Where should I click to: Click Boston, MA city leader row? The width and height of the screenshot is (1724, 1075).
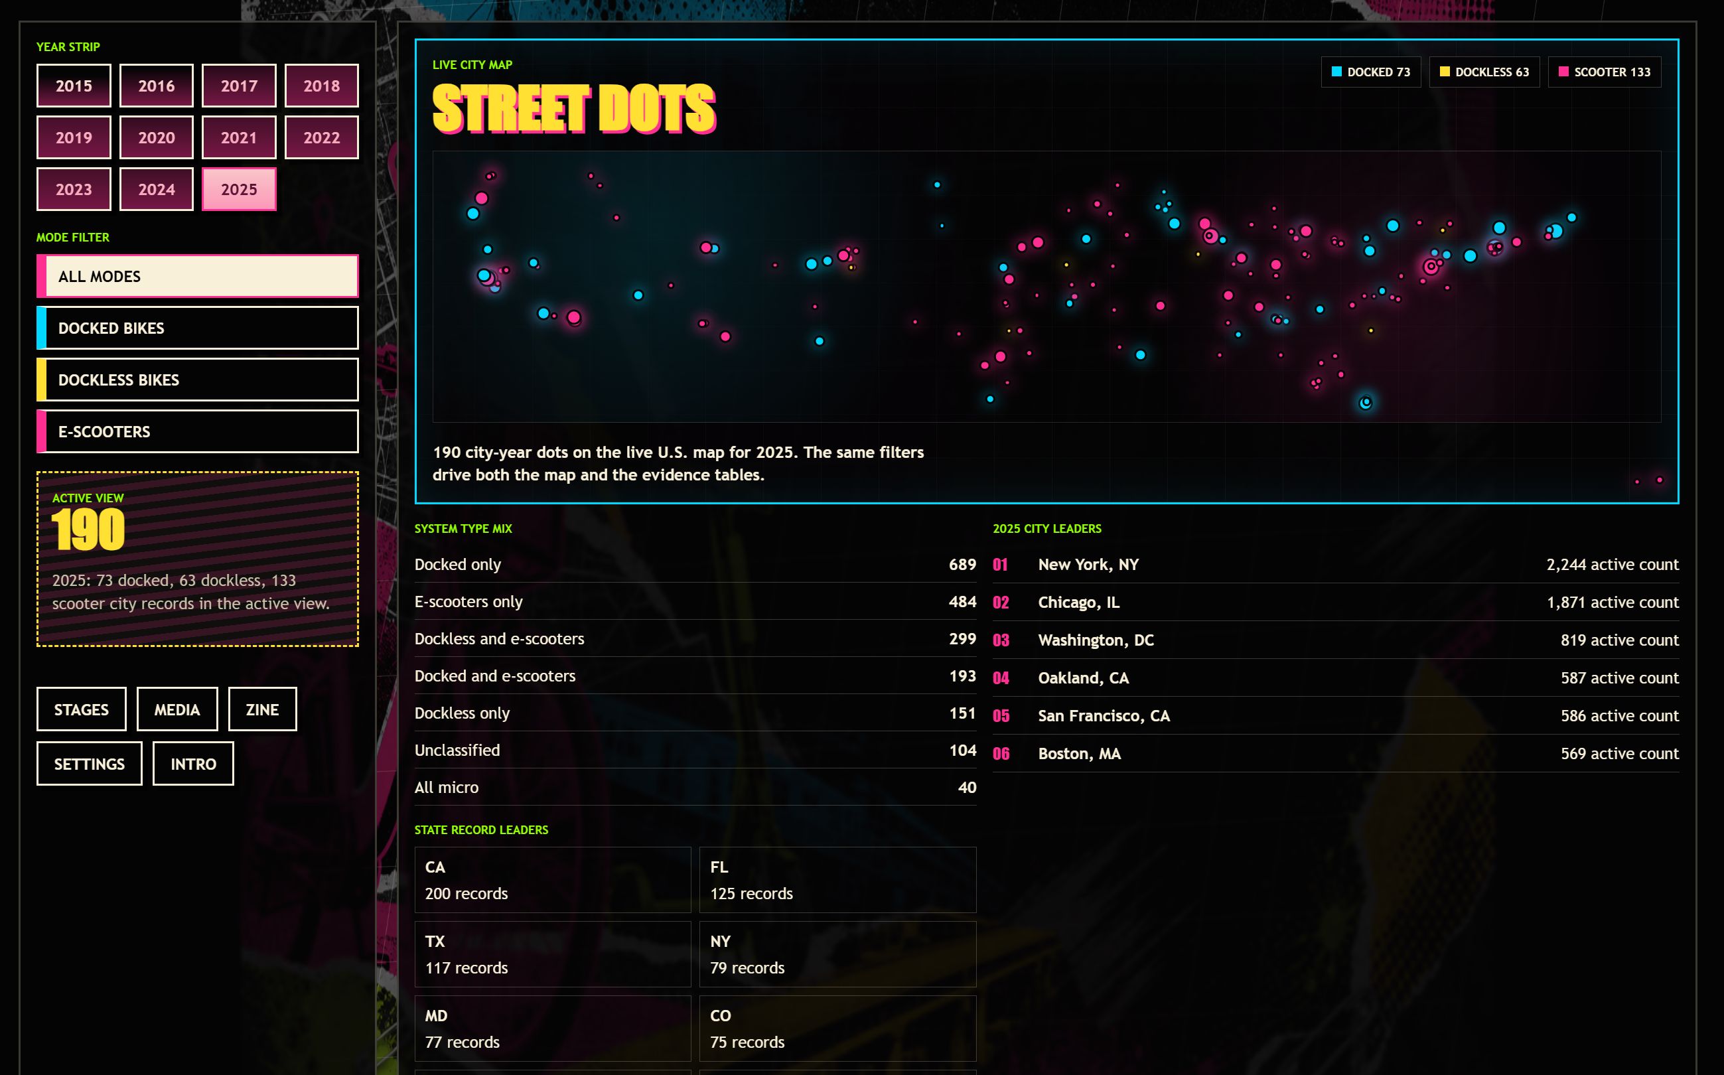click(1336, 754)
